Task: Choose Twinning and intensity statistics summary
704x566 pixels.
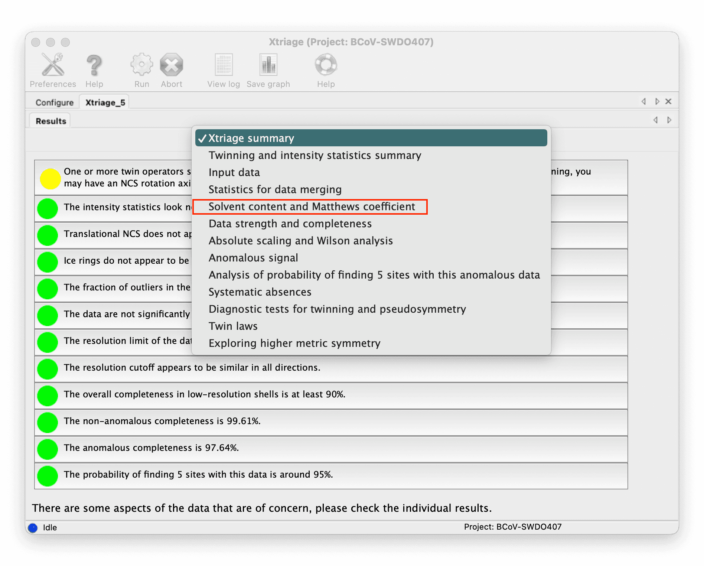Action: [371, 155]
